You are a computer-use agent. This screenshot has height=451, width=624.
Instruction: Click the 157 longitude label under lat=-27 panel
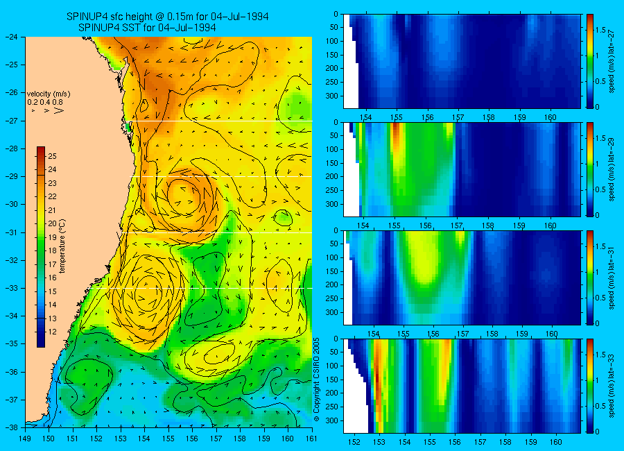tap(458, 117)
